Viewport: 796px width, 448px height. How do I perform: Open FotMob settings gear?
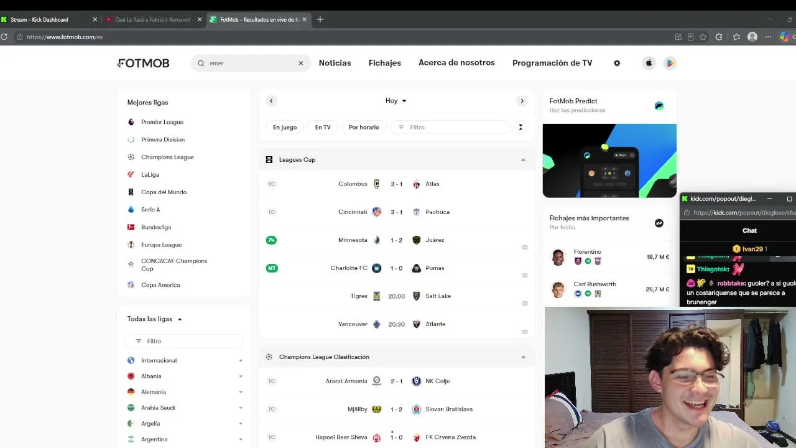point(617,63)
